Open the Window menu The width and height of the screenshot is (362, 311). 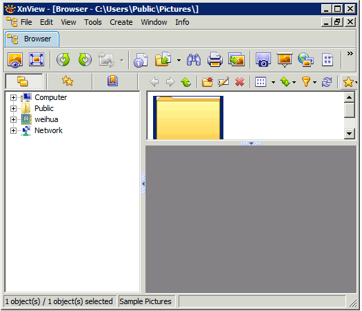point(154,22)
